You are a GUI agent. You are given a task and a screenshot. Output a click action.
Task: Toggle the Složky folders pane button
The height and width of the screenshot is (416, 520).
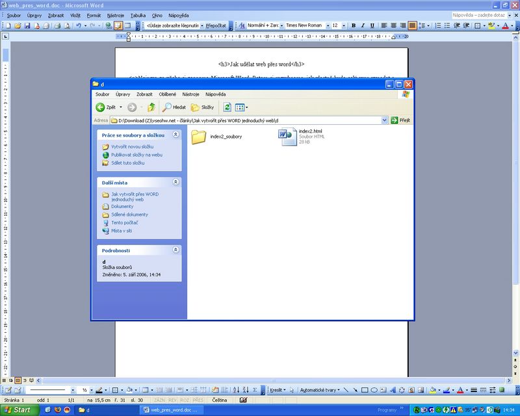pos(202,107)
